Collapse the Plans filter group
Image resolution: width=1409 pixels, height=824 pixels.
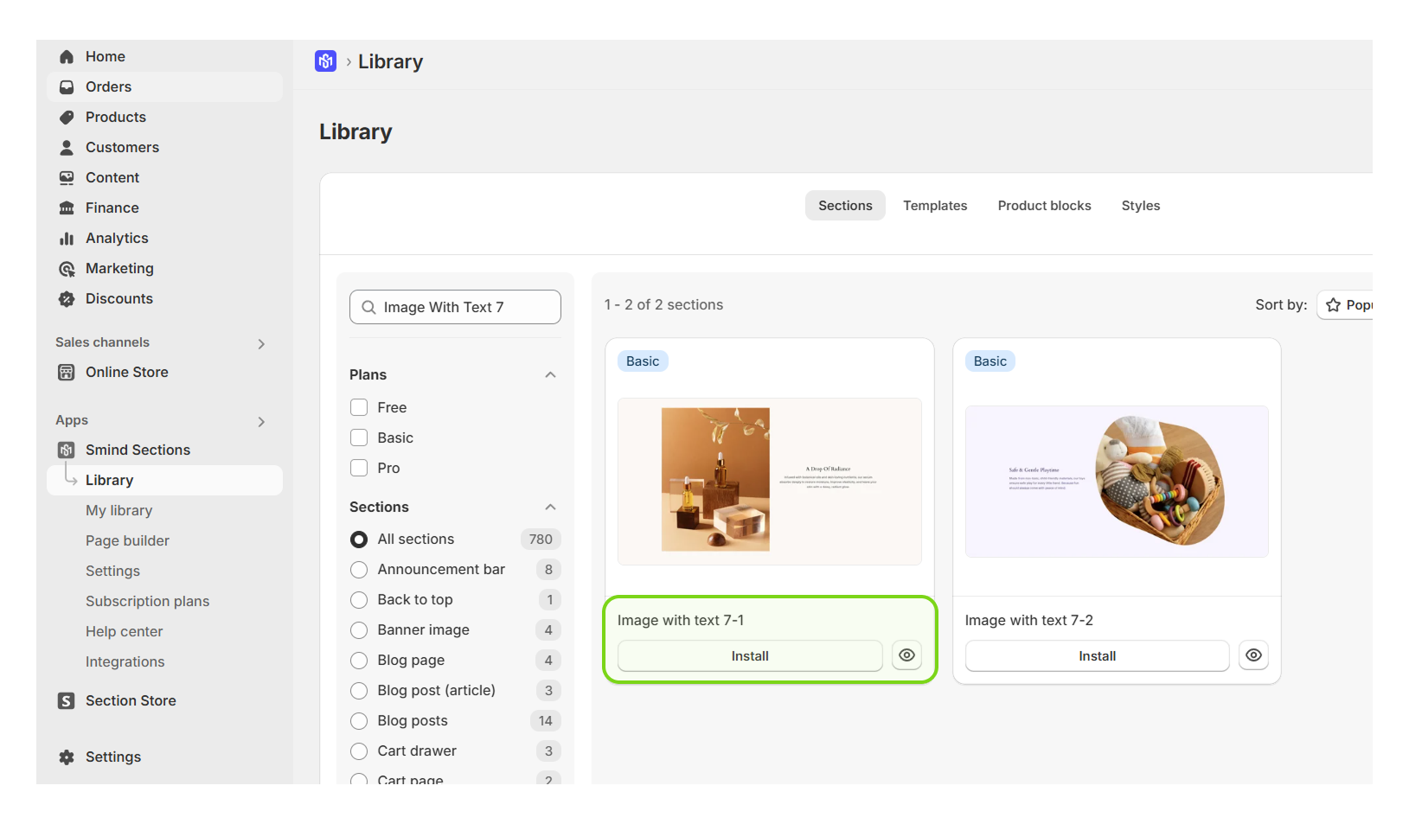(x=550, y=374)
